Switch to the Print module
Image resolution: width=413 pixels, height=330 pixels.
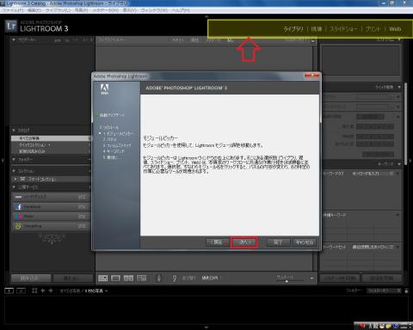point(373,29)
